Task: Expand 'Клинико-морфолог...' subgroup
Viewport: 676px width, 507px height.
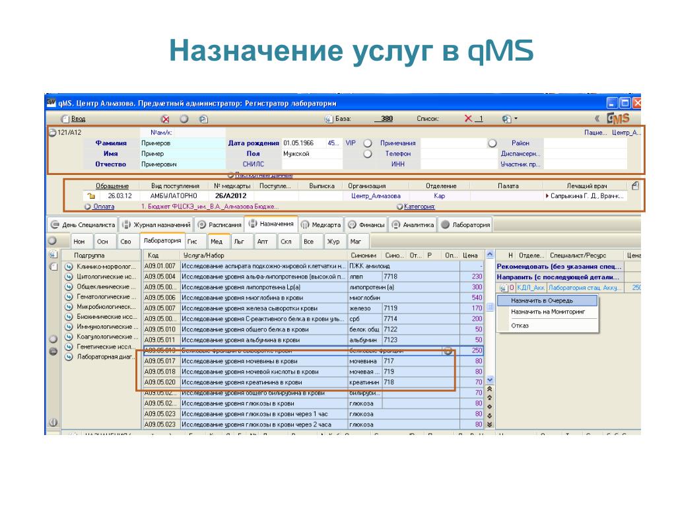Action: [x=69, y=267]
